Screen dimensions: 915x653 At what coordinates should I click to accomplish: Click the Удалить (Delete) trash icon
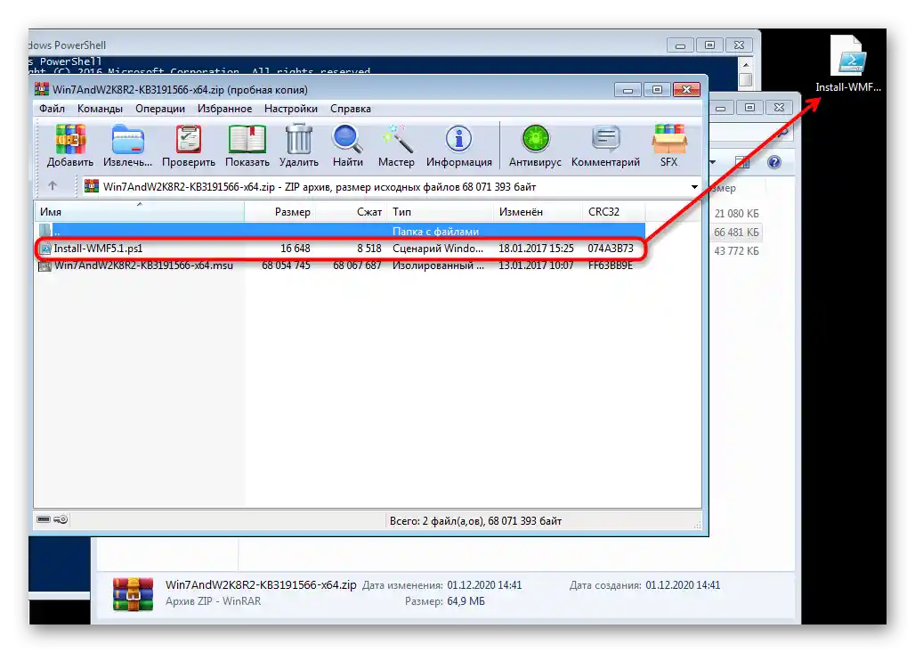(299, 146)
